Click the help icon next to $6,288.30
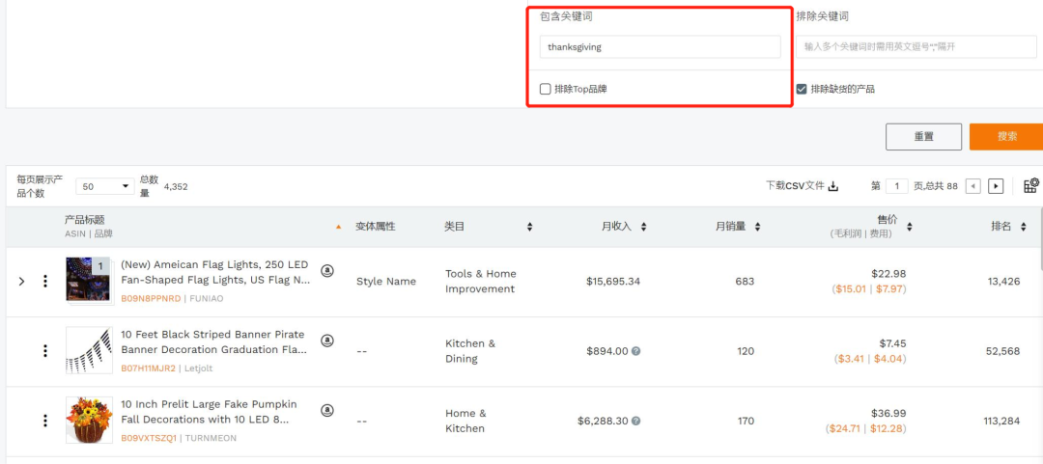This screenshot has width=1043, height=464. 636,421
